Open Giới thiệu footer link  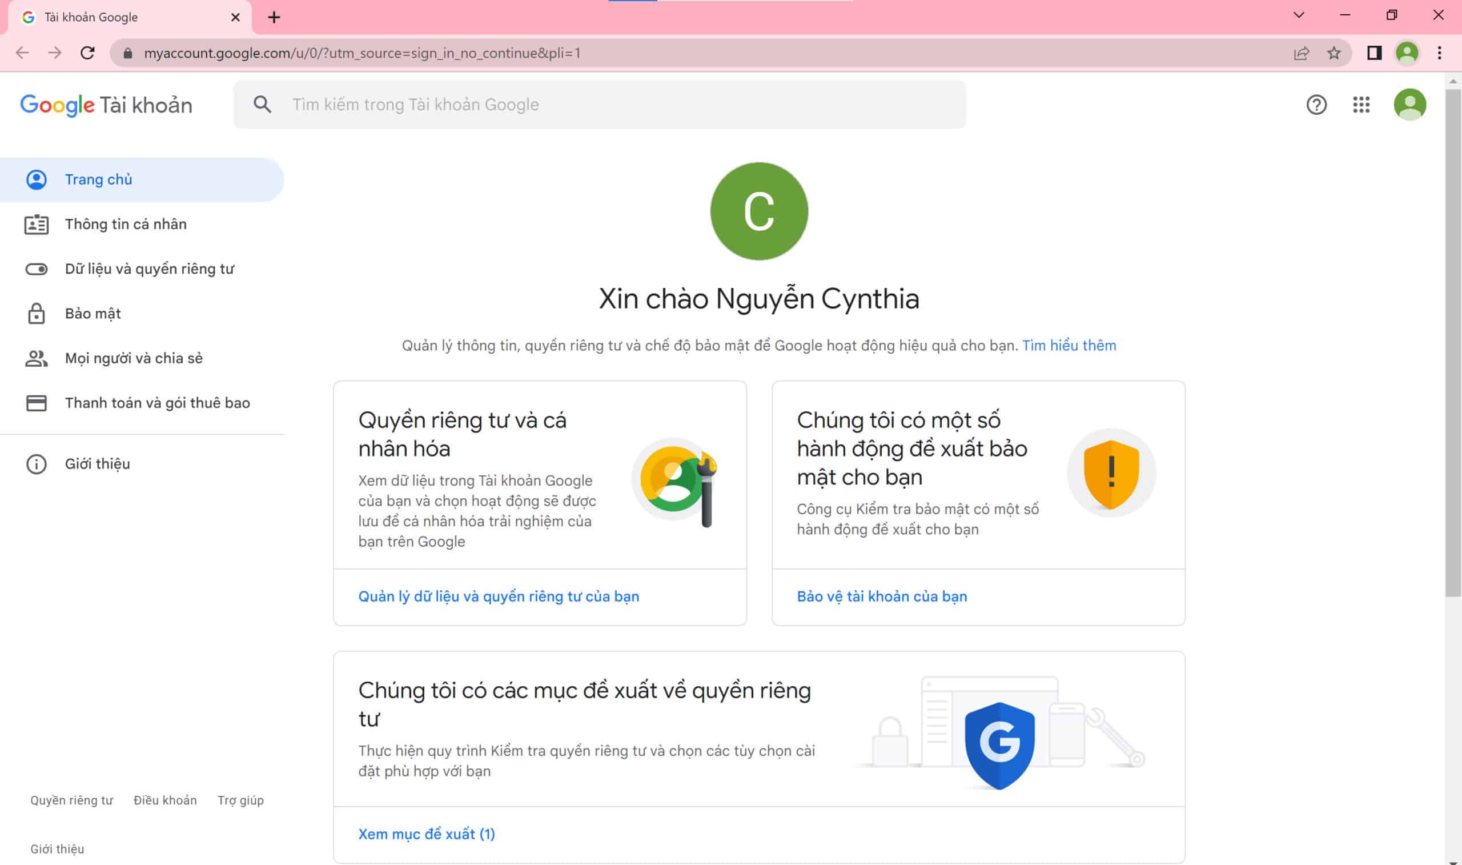(57, 849)
